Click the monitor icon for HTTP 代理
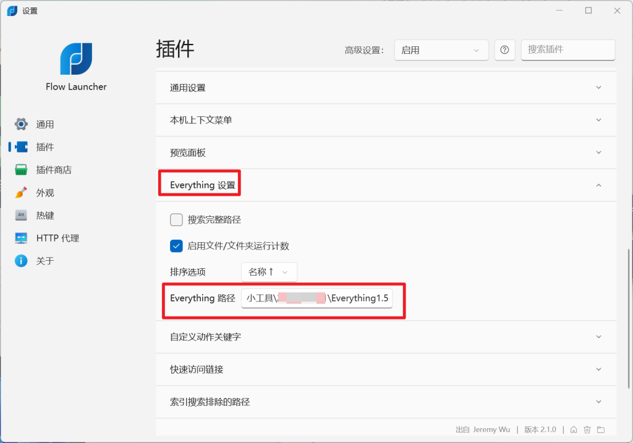 21,238
